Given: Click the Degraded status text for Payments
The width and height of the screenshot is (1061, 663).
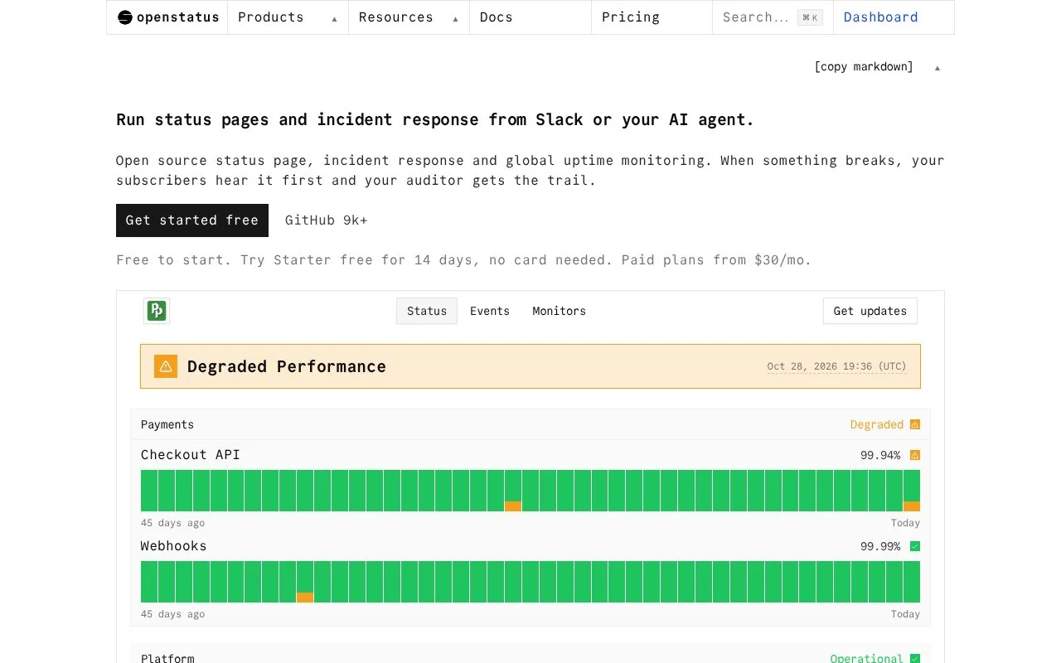Looking at the screenshot, I should [877, 424].
